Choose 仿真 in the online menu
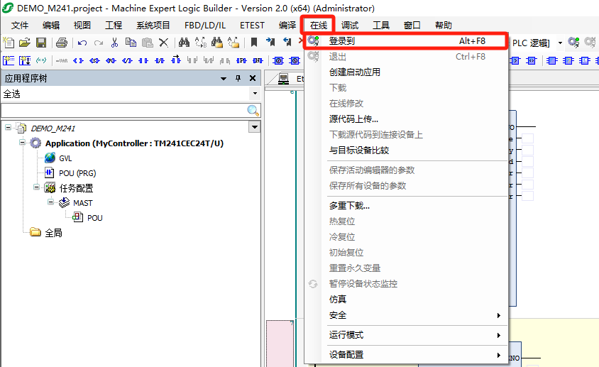This screenshot has height=367, width=599. click(x=338, y=300)
